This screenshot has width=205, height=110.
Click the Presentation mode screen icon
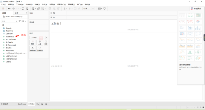coord(105,9)
